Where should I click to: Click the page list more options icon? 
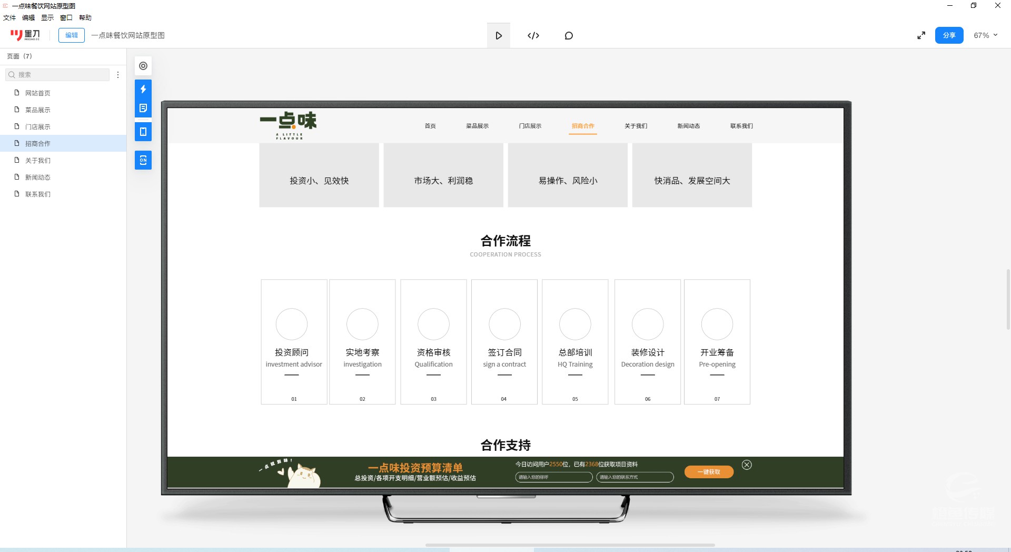tap(118, 75)
